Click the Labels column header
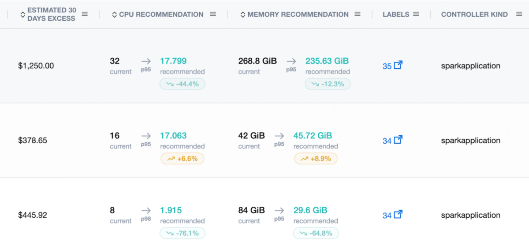The height and width of the screenshot is (249, 529). point(396,14)
